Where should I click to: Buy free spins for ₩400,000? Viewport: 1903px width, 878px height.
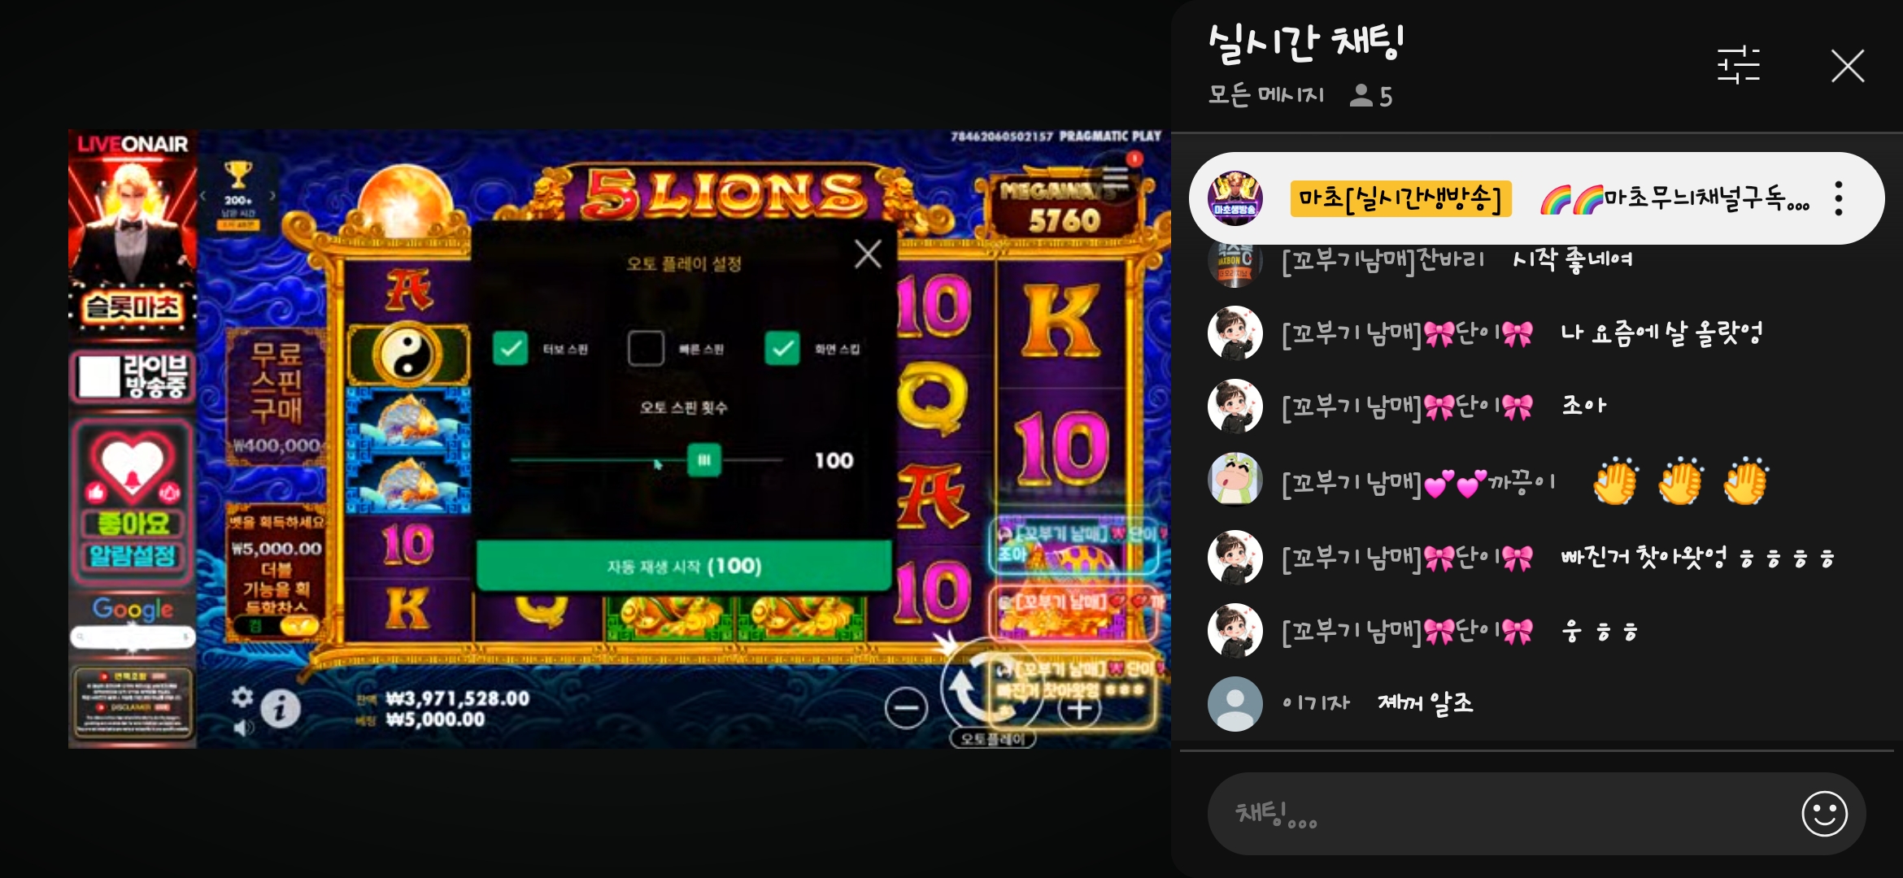point(277,397)
